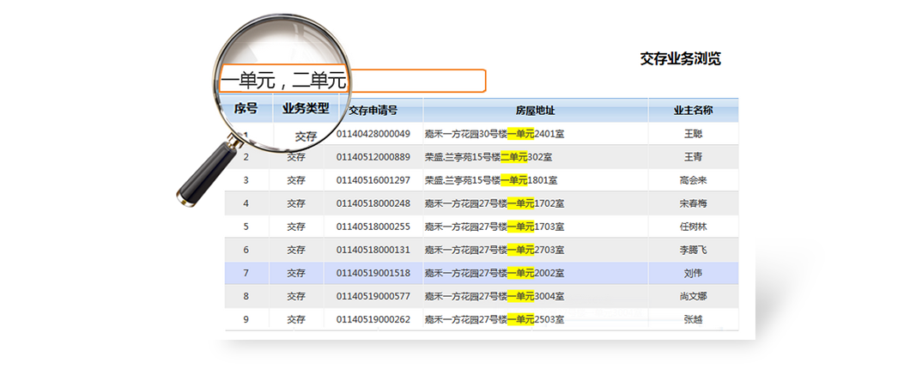Screen dimensions: 910x369
Task: Click owner name 李腾飞
Action: click(x=693, y=250)
